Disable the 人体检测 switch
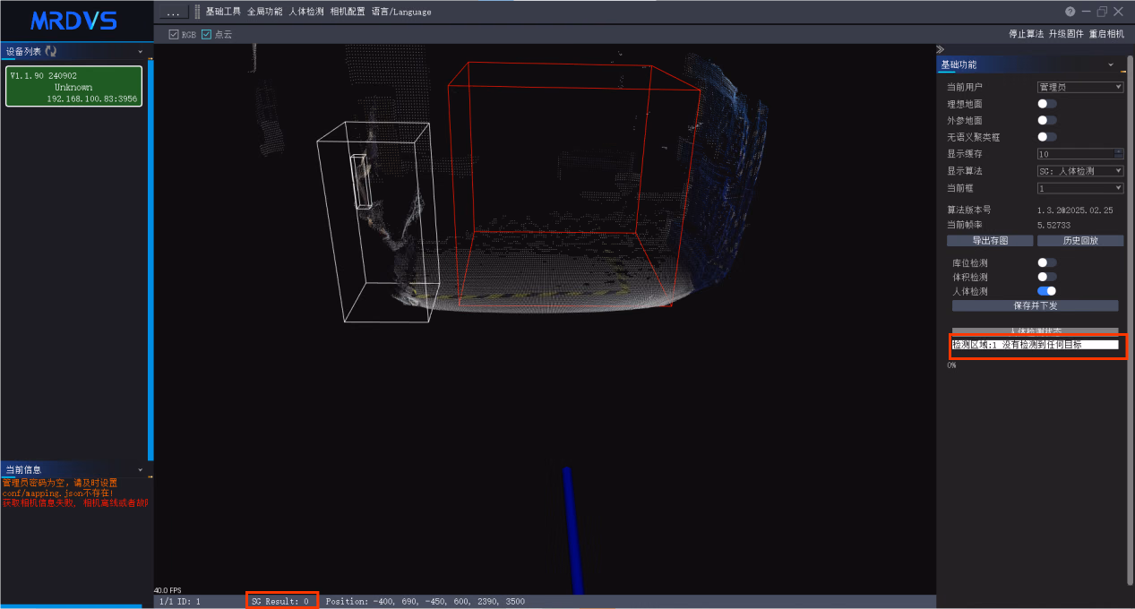The height and width of the screenshot is (609, 1135). click(1046, 291)
